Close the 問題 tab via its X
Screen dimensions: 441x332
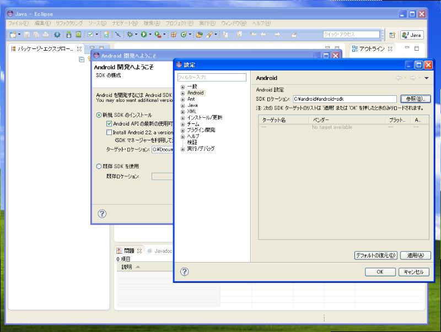(139, 251)
